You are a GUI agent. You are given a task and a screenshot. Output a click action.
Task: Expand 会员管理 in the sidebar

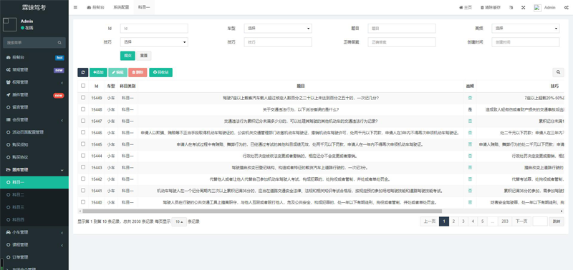(x=34, y=120)
